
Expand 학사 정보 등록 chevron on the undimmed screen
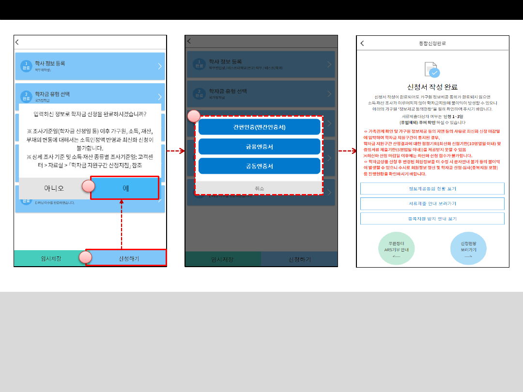point(160,66)
